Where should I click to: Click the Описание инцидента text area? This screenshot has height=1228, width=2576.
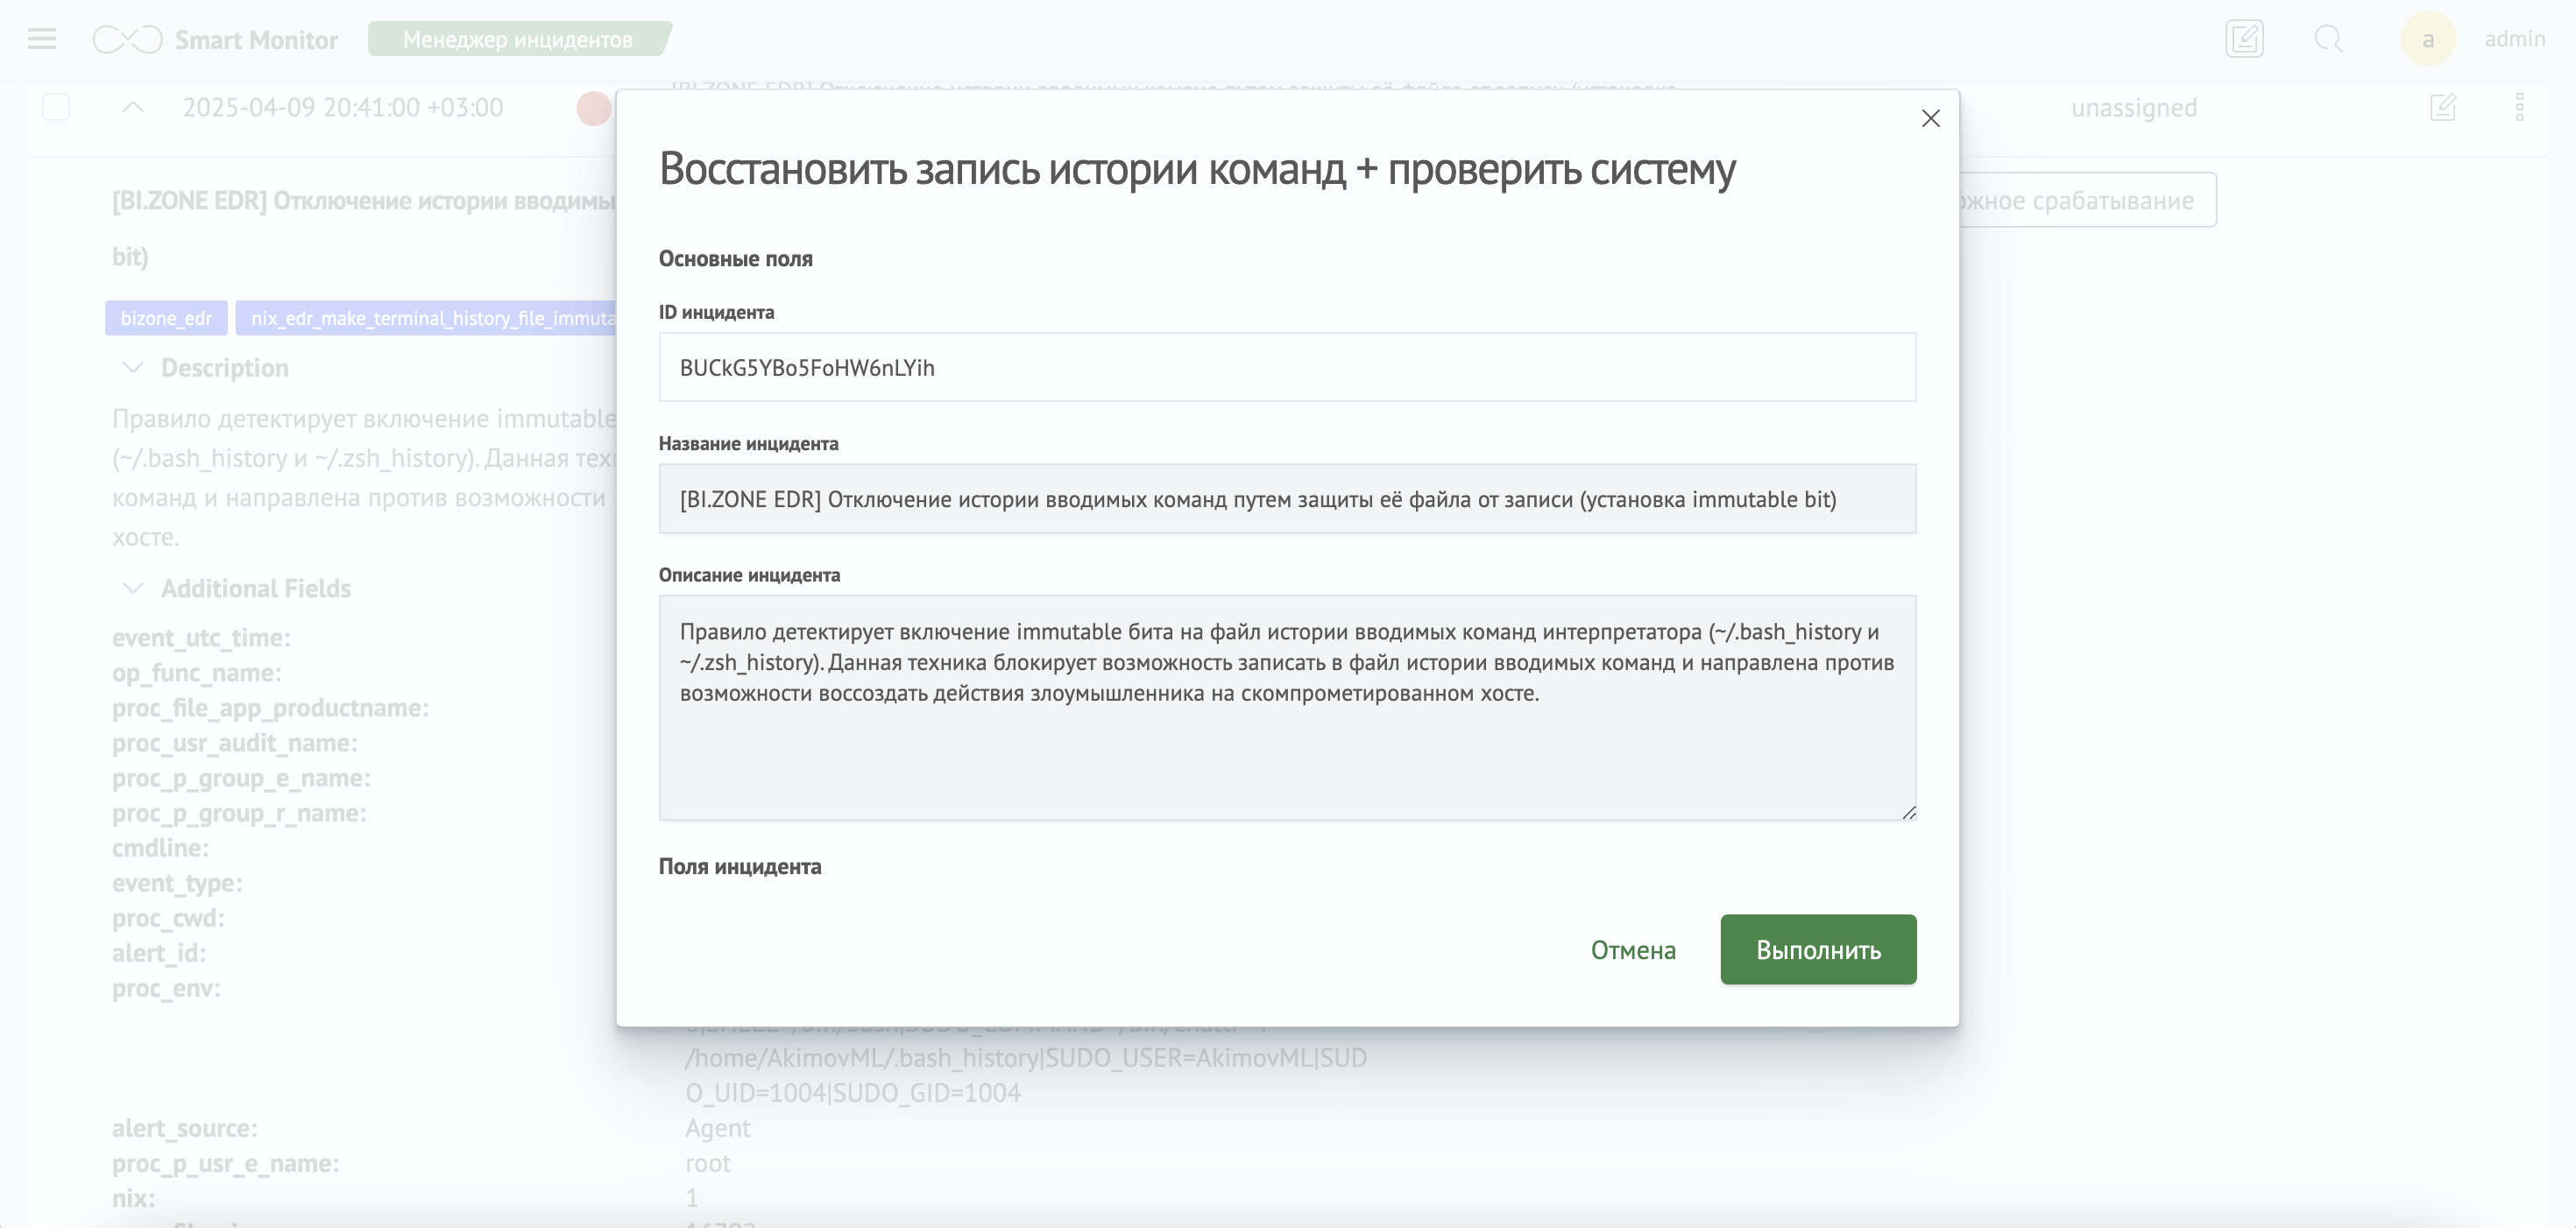1287,707
